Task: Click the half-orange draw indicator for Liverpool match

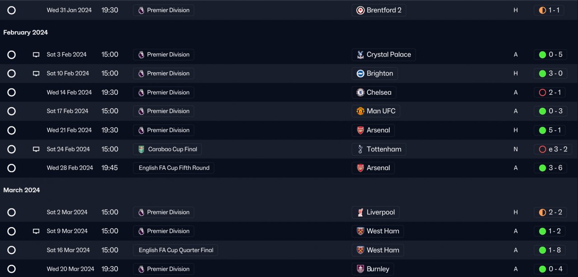Action: pyautogui.click(x=543, y=212)
